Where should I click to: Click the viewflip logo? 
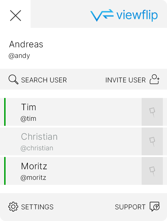point(124,15)
